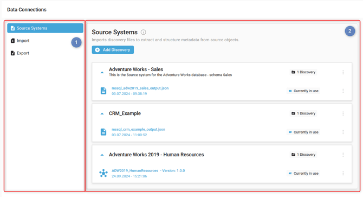Viewport: 363px width, 197px height.
Task: Click the 1 Discovery badge of CRM_Example
Action: point(303,113)
